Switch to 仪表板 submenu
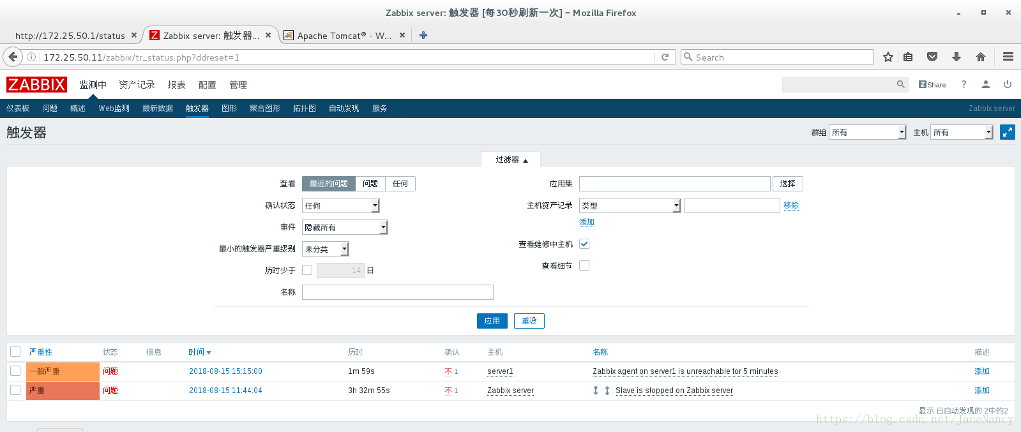The height and width of the screenshot is (432, 1021). [x=18, y=108]
